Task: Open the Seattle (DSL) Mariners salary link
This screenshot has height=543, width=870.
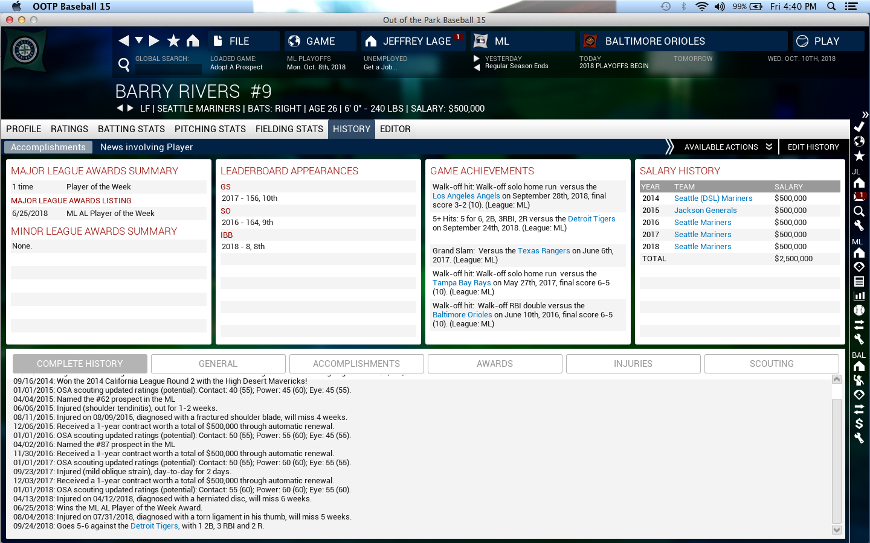Action: tap(713, 198)
